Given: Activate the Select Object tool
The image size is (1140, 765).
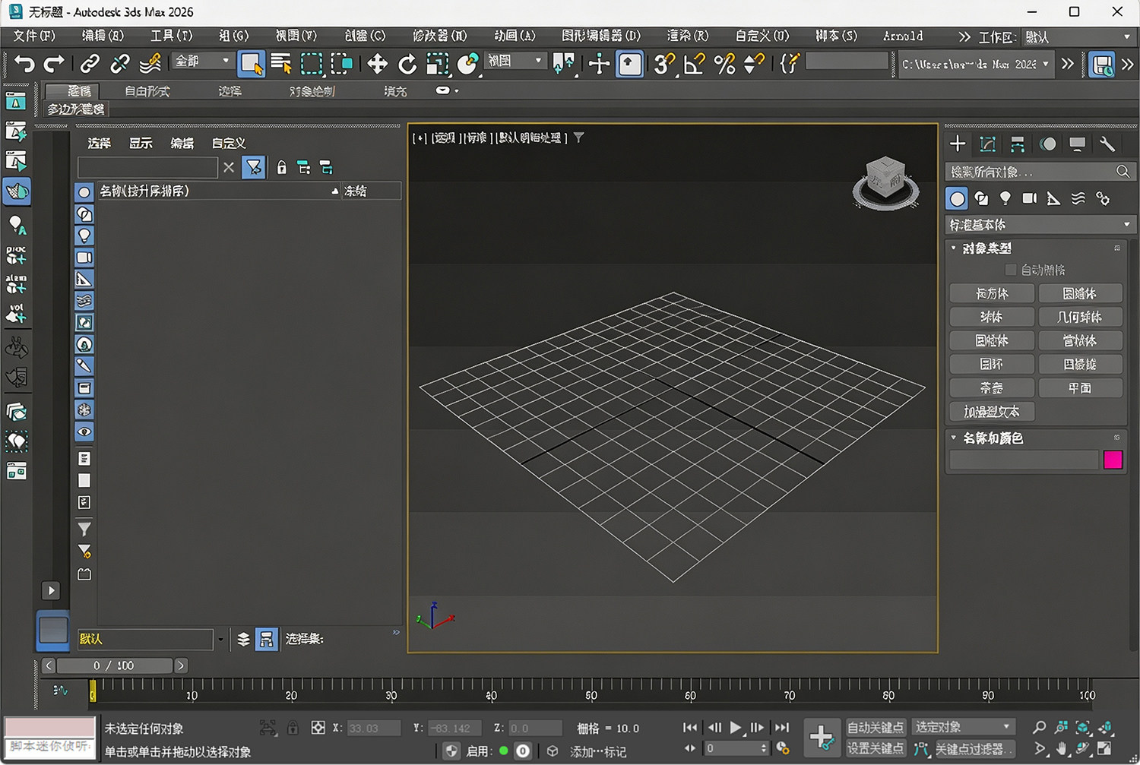Looking at the screenshot, I should tap(251, 64).
